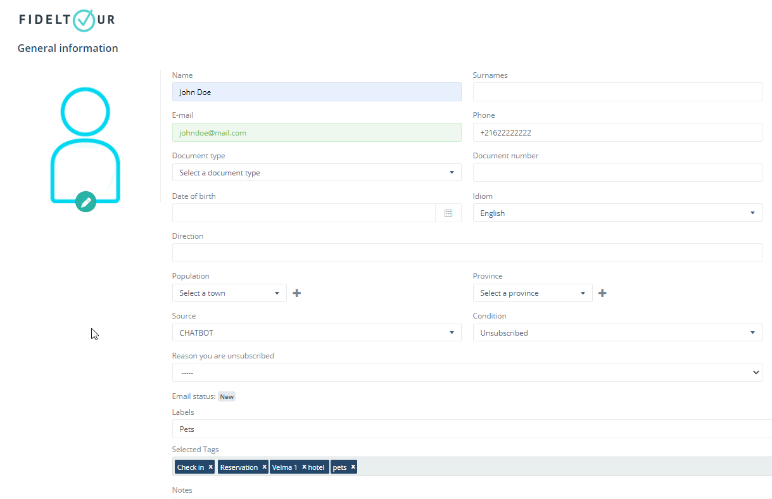Screen dimensions: 772x499
Task: Open the "Select a province" dropdown
Action: (x=532, y=293)
